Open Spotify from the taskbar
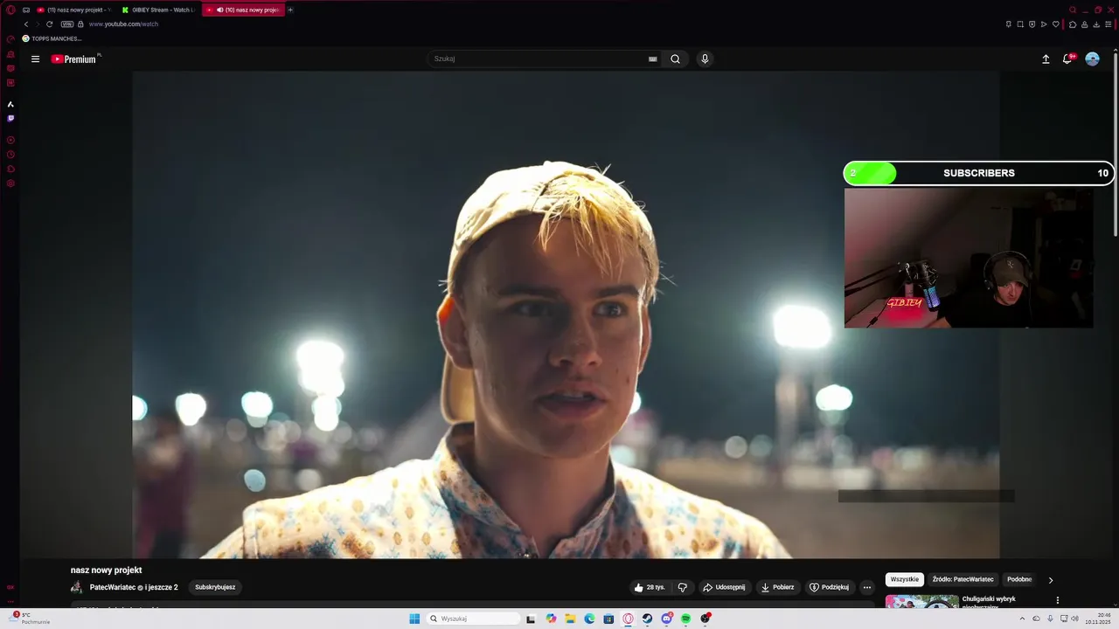The image size is (1119, 629). pyautogui.click(x=686, y=619)
